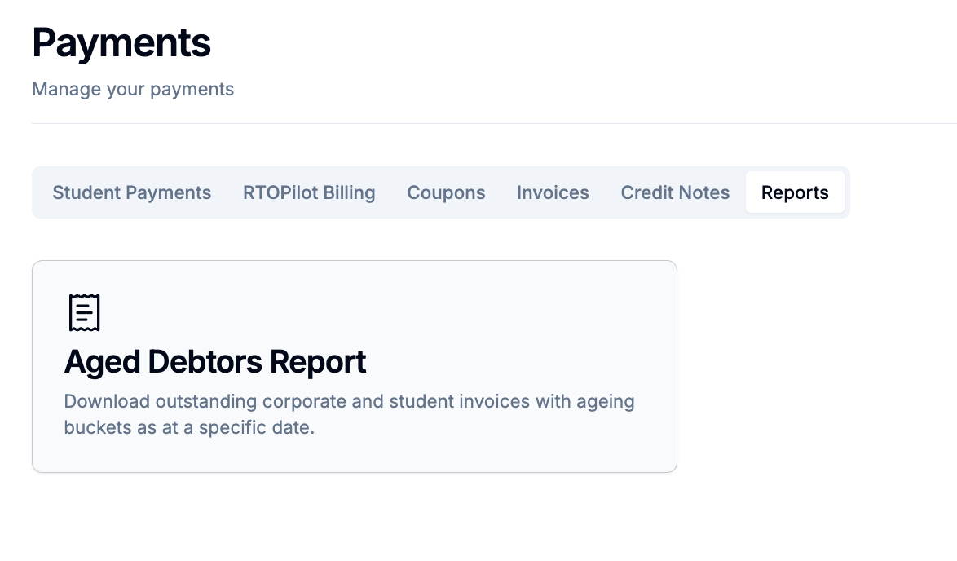Image resolution: width=957 pixels, height=561 pixels.
Task: Click the Payments page title
Action: pyautogui.click(x=121, y=42)
